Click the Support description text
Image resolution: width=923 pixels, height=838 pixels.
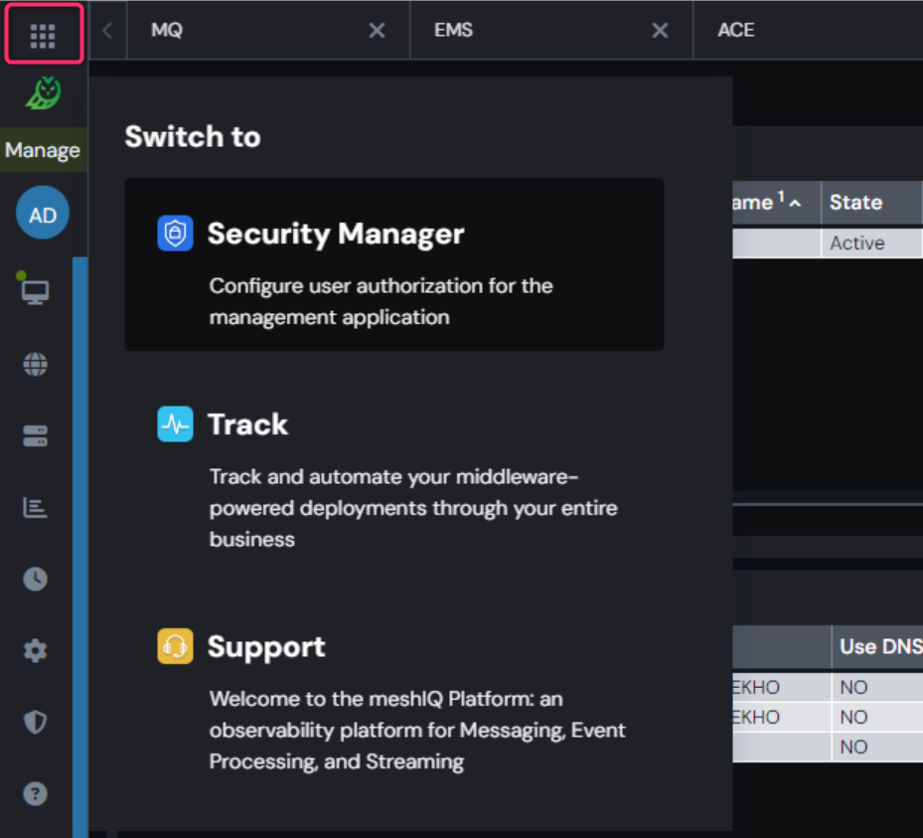pyautogui.click(x=417, y=731)
